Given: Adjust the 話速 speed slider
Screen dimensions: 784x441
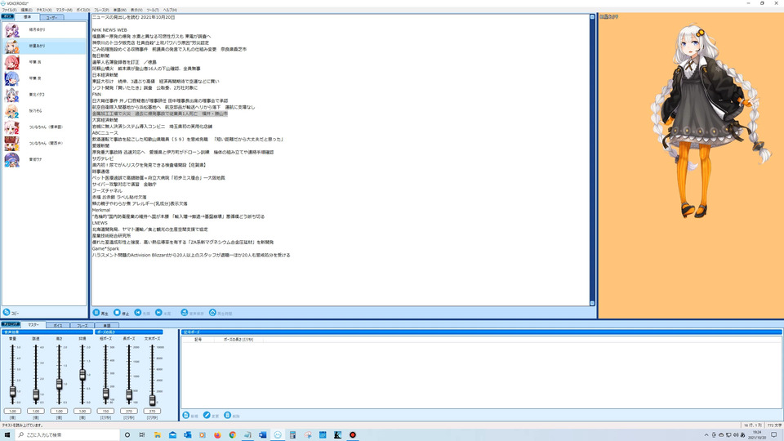Looking at the screenshot, I should pyautogui.click(x=36, y=394).
